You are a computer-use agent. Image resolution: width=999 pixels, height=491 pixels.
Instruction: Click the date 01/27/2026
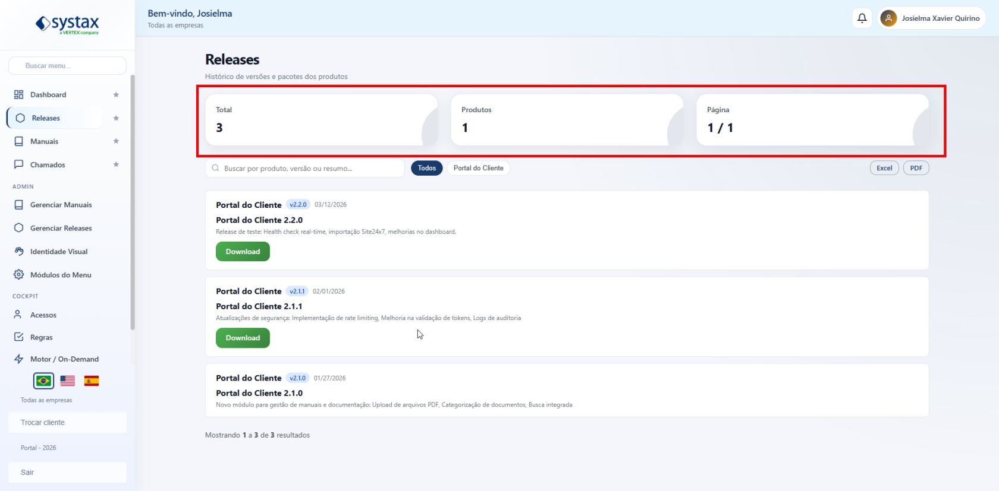(330, 378)
